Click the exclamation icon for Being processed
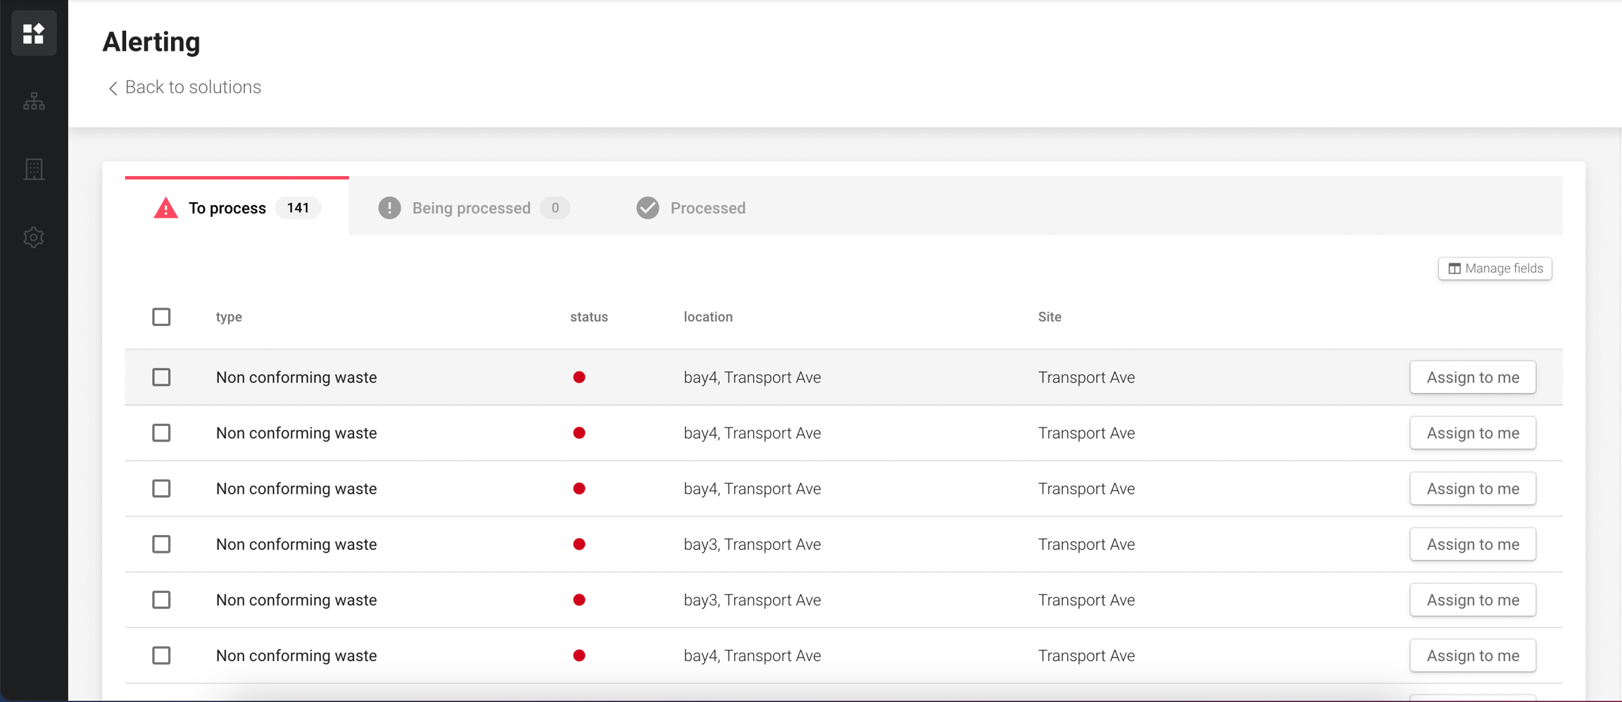The image size is (1622, 702). pos(389,208)
